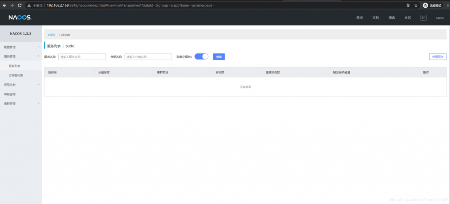
Task: Click the browser forward arrow
Action: click(12, 5)
